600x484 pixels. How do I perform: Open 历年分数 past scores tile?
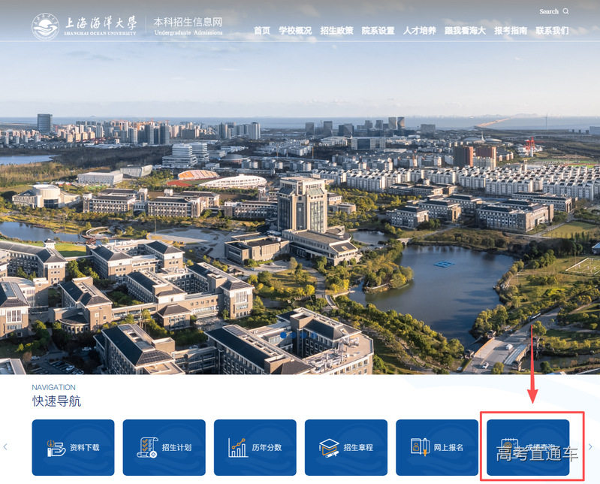click(x=255, y=447)
